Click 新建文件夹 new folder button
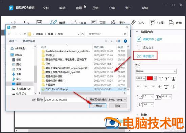The width and height of the screenshot is (186, 133). pos(29,41)
